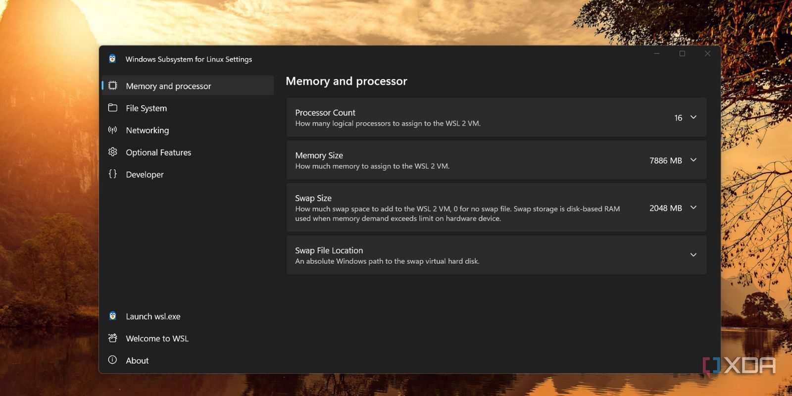This screenshot has width=792, height=396.
Task: Open Optional Features settings
Action: [x=188, y=152]
